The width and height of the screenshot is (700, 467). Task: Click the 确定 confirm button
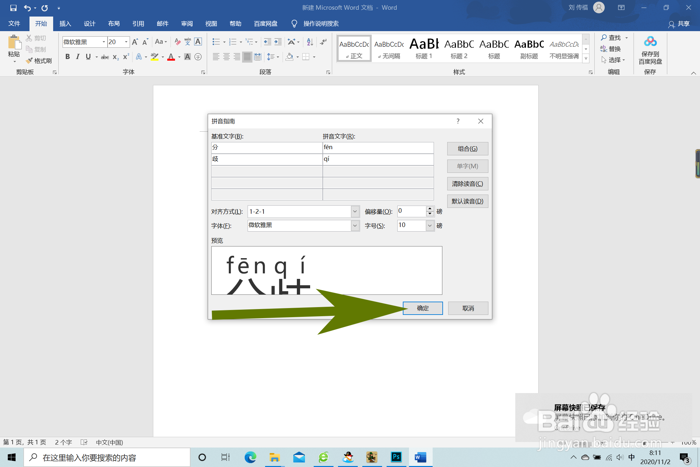(x=423, y=308)
